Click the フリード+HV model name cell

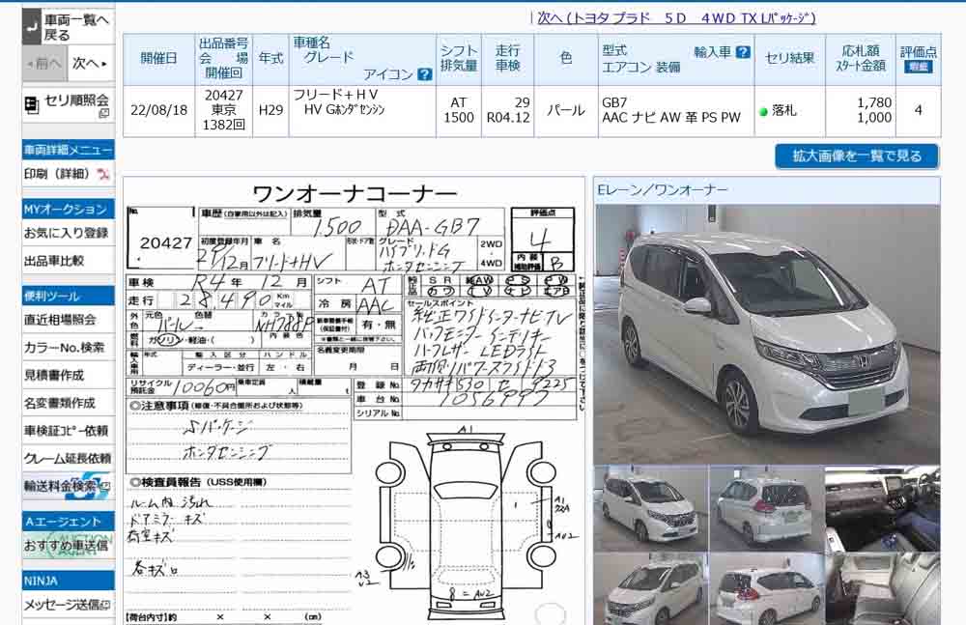[x=362, y=110]
